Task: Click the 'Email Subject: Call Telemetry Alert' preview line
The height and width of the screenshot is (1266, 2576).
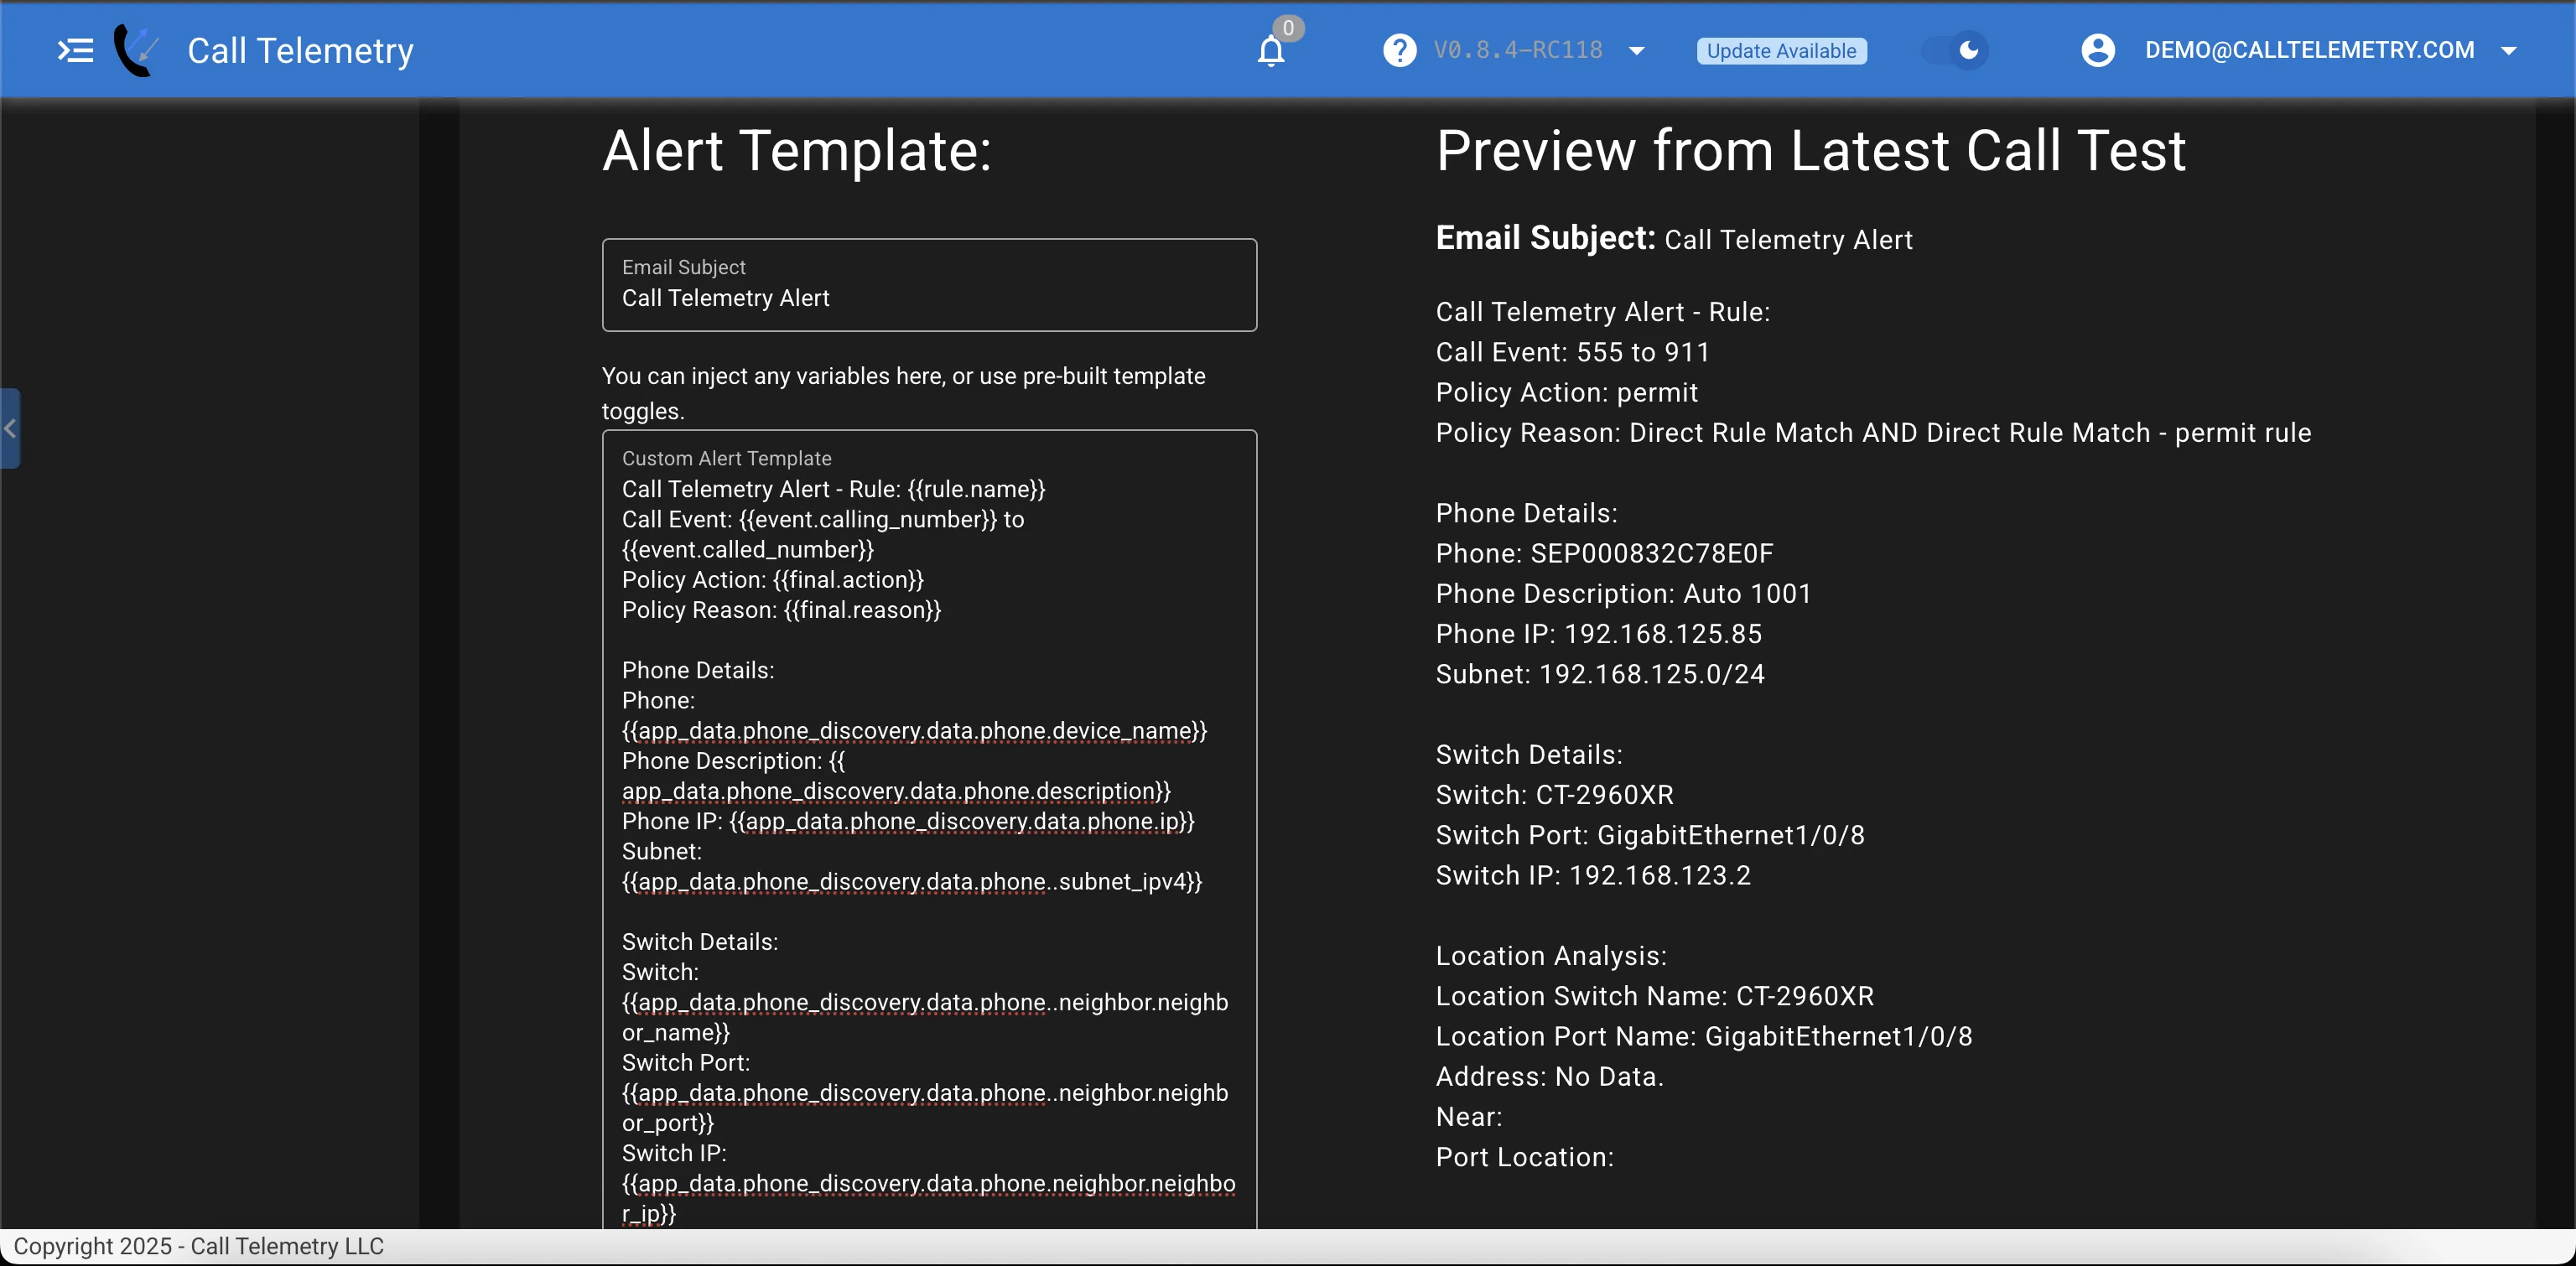Action: [x=1674, y=239]
